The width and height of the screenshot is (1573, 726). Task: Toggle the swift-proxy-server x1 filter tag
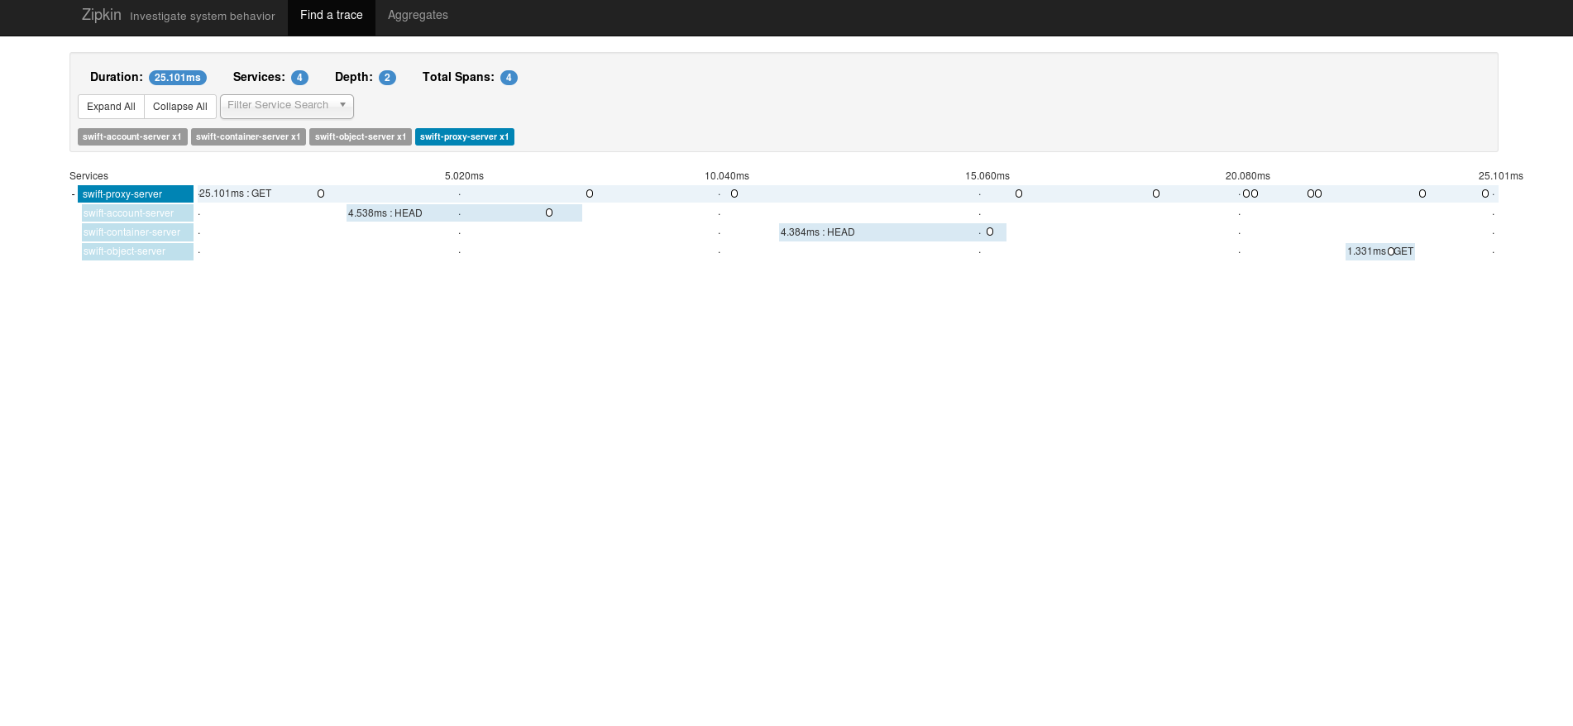point(464,137)
